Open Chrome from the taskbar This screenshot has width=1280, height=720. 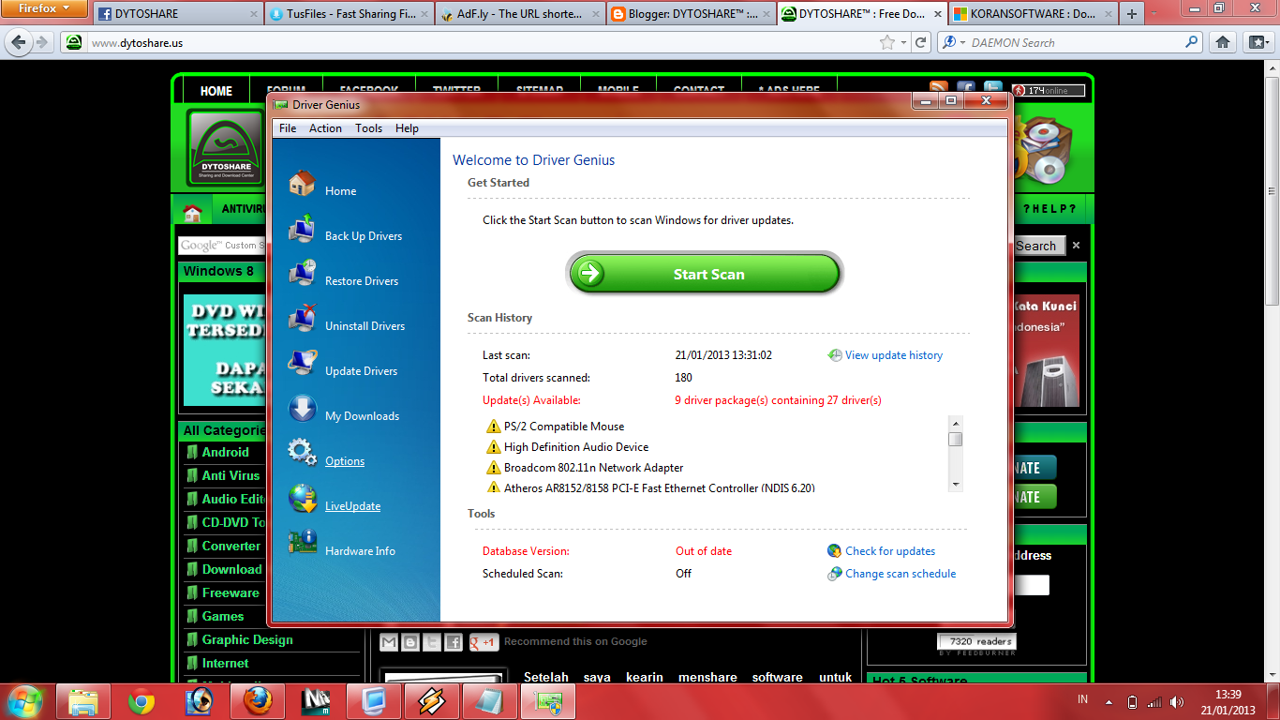[141, 701]
